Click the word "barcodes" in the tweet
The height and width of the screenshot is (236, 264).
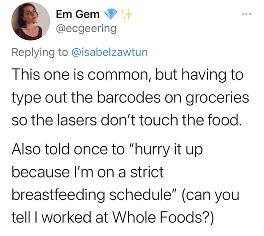(x=129, y=98)
